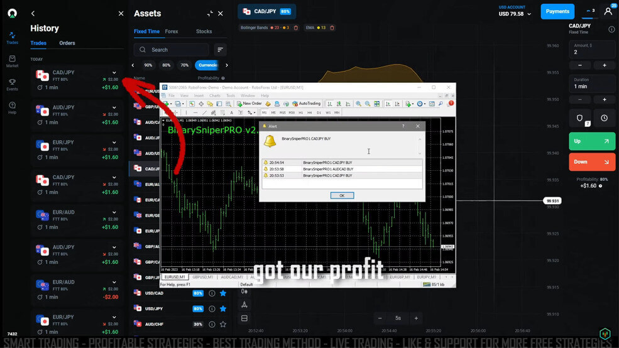Open USD ACCOUNT balance dropdown
The image size is (619, 348).
pyautogui.click(x=515, y=11)
